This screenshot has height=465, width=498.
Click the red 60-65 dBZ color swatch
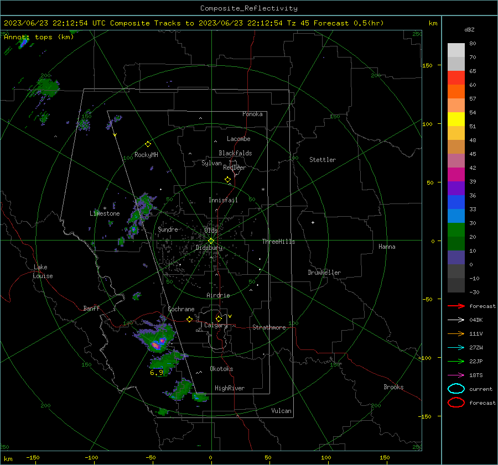coord(456,78)
